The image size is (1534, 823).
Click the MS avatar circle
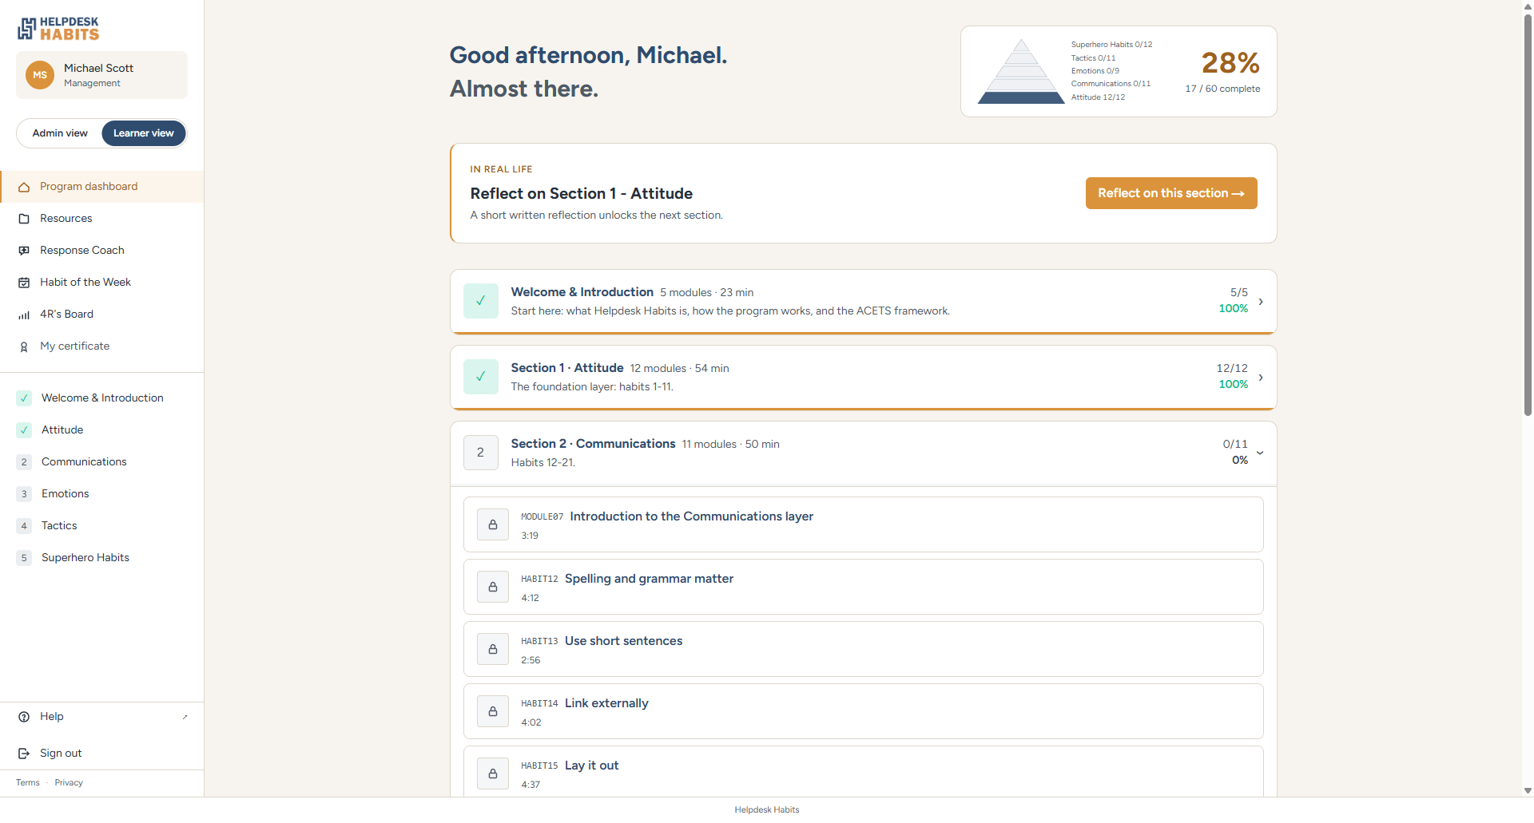tap(40, 75)
